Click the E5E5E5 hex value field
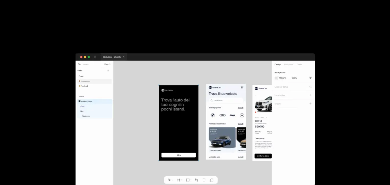This screenshot has height=185, width=390. pos(282,78)
